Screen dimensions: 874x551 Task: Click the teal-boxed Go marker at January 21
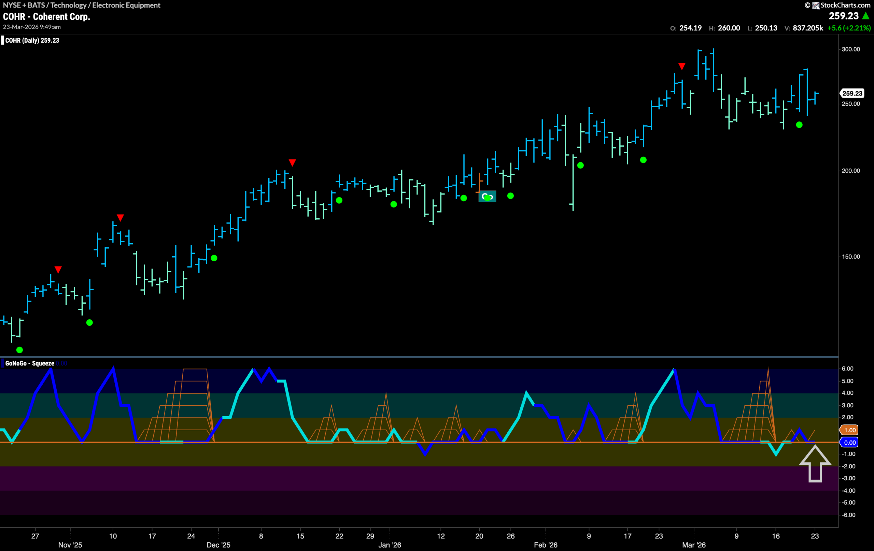tap(487, 197)
